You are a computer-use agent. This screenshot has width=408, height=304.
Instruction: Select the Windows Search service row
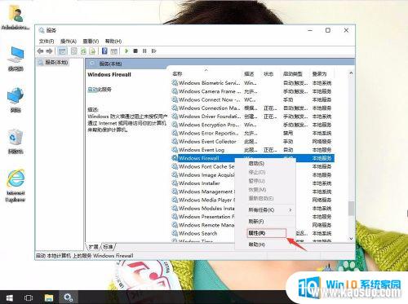pos(202,233)
